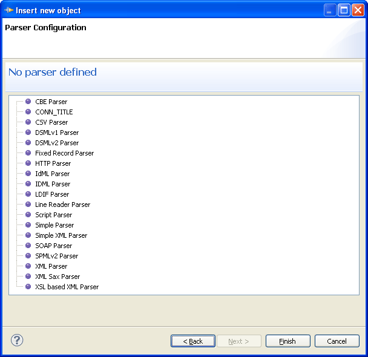The height and width of the screenshot is (357, 368).
Task: Click the Finish button
Action: click(x=288, y=341)
